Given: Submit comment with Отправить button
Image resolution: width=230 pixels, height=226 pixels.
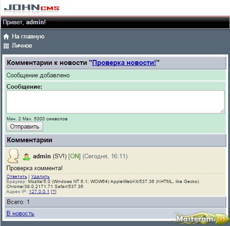Looking at the screenshot, I should (25, 127).
